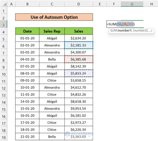The width and height of the screenshot is (158, 141).
Task: Select the Sales Rep header cell
Action: pyautogui.click(x=52, y=31)
